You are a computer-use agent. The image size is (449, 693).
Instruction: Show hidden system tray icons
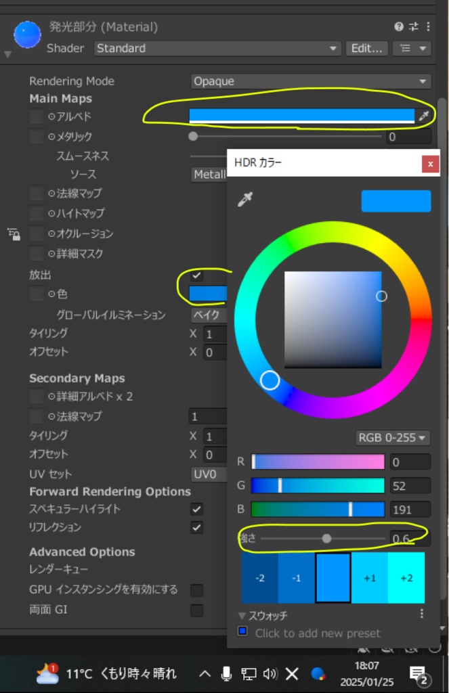(x=205, y=674)
